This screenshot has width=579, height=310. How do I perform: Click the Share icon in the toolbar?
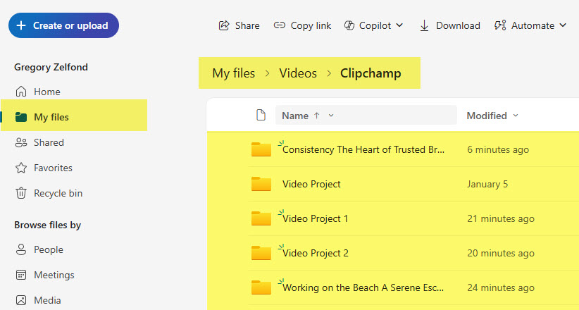(x=224, y=25)
